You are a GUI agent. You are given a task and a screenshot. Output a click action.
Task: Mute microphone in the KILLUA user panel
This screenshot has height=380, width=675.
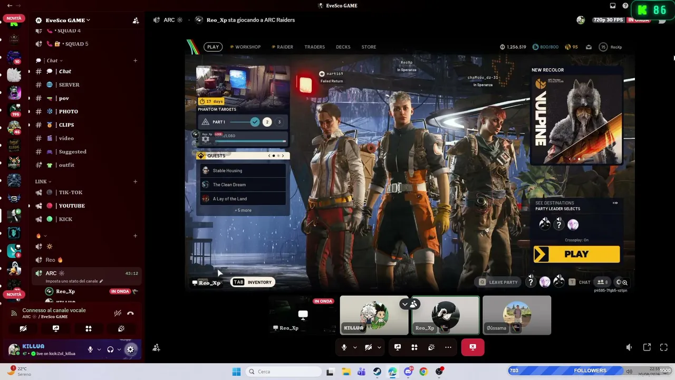pos(90,349)
